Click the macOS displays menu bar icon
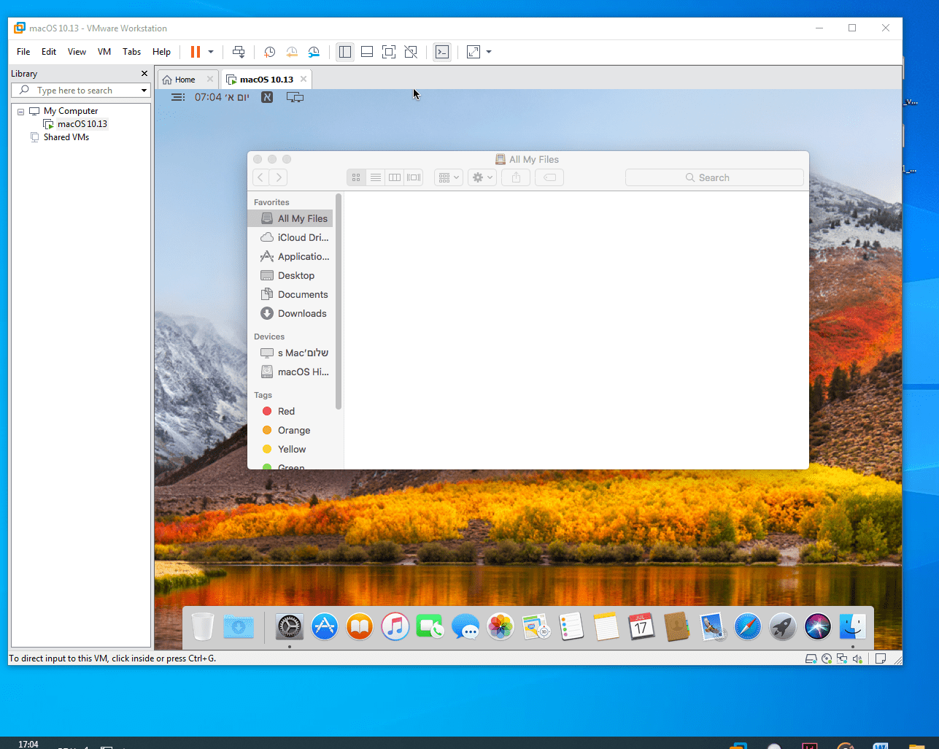The height and width of the screenshot is (749, 939). tap(295, 97)
